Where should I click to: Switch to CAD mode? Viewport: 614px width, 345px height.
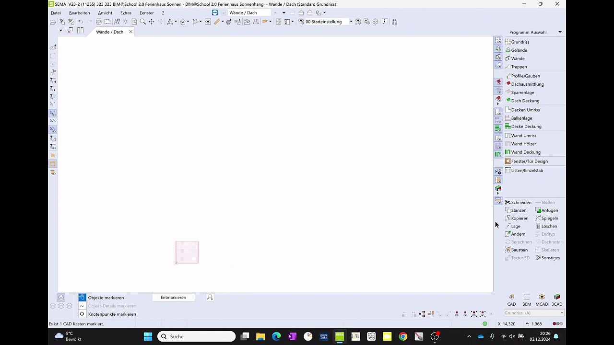tap(511, 300)
